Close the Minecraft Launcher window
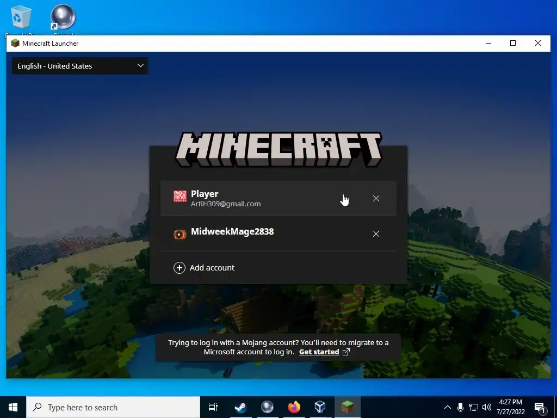 coord(538,43)
